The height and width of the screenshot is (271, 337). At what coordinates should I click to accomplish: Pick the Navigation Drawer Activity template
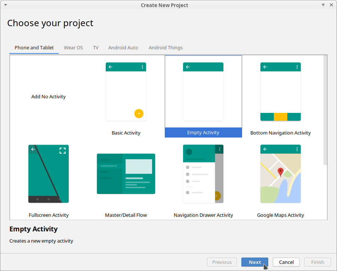click(x=203, y=174)
